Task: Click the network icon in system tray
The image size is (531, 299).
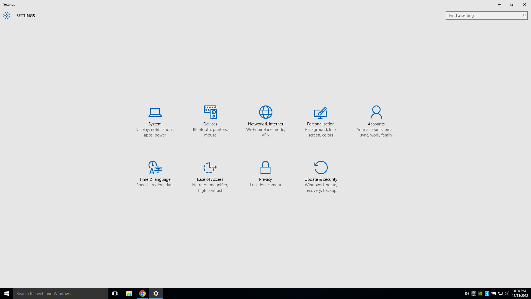Action: 500,293
